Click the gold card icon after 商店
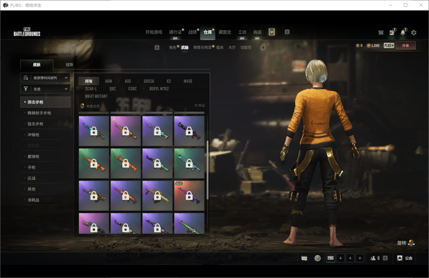The image size is (429, 278). coord(272,32)
